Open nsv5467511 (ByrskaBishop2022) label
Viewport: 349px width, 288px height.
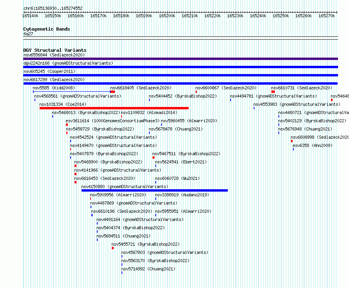coord(186,154)
